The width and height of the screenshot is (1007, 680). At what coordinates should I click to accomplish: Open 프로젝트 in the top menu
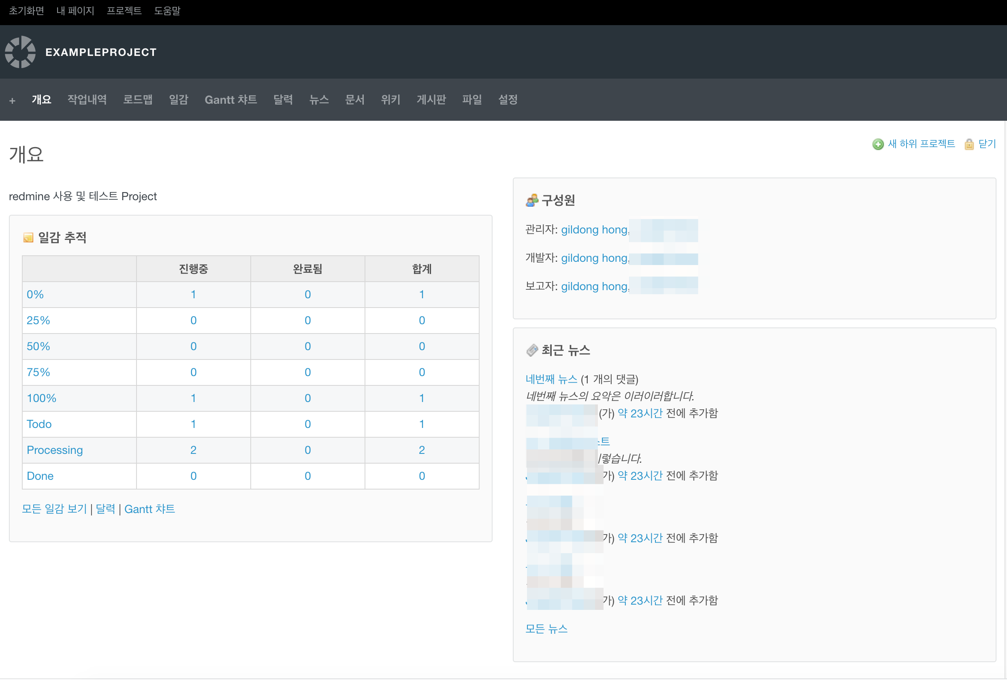(124, 11)
